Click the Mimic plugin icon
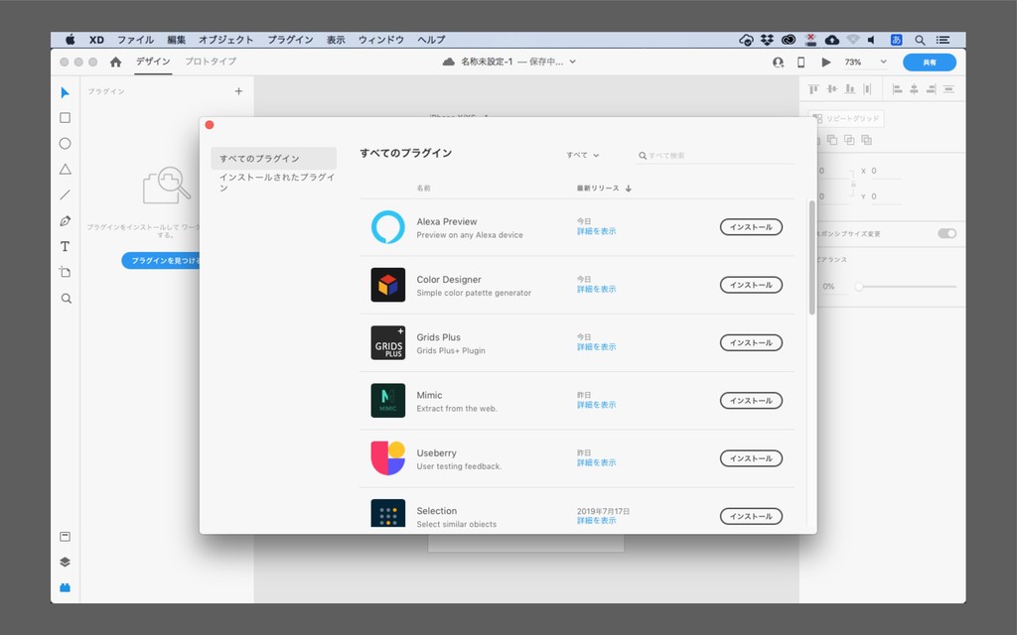This screenshot has width=1017, height=635. [388, 401]
